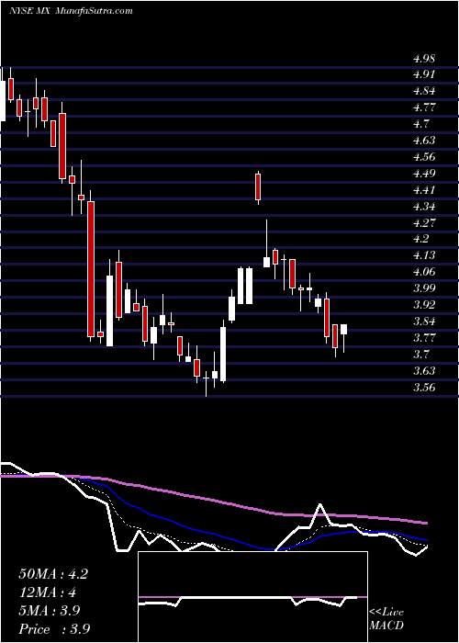Click the 4.63 price axis label
Viewport: 459px width, 643px height.
coord(424,141)
